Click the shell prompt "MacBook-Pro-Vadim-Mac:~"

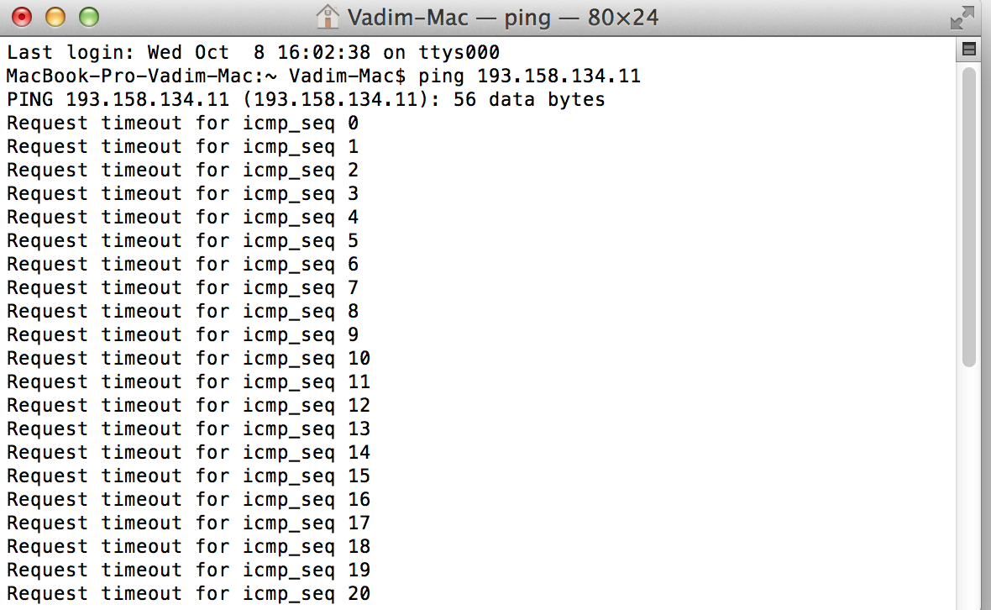click(142, 76)
